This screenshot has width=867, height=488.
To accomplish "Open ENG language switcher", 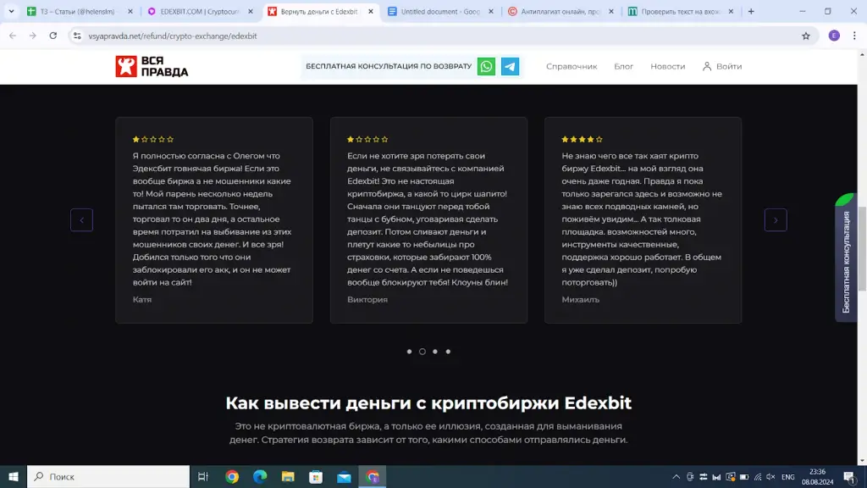I will (x=788, y=477).
